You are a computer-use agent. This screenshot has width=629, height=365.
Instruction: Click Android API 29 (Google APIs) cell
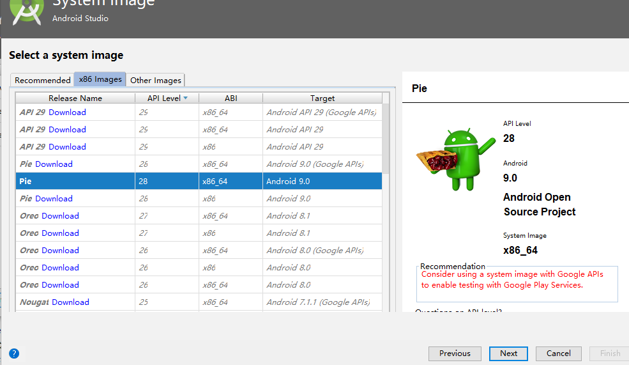pos(321,112)
